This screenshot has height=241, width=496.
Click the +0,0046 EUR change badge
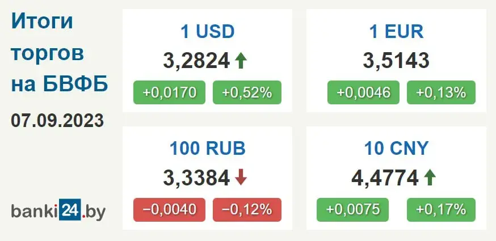363,92
